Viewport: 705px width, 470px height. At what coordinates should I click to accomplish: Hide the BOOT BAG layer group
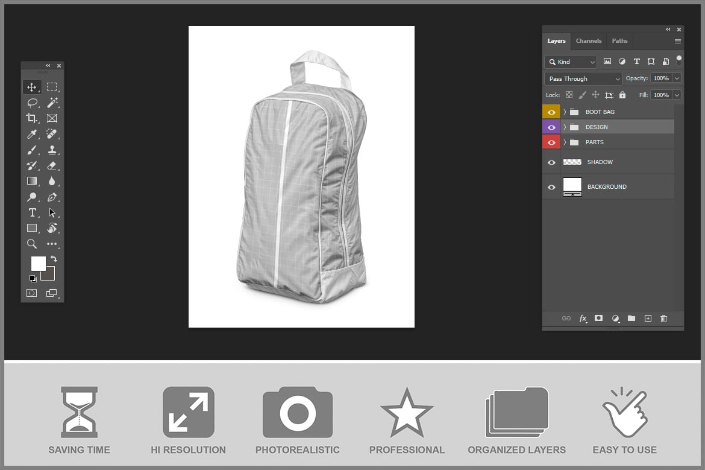[x=551, y=112]
